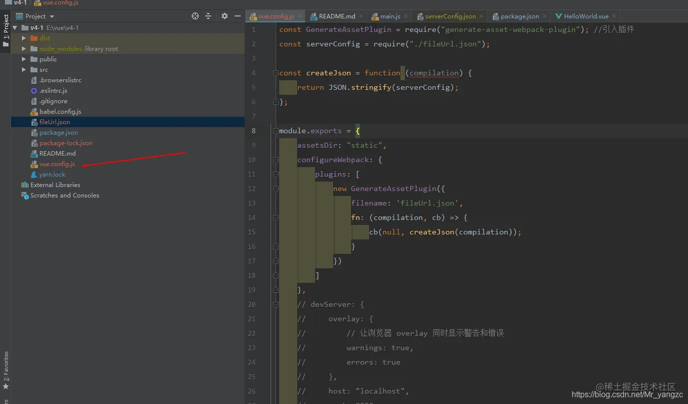The width and height of the screenshot is (688, 404).
Task: Click the package.json icon in project tree
Action: click(34, 132)
